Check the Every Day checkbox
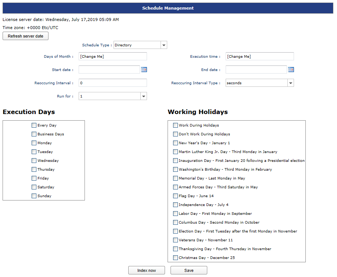This screenshot has width=337, height=277. (x=34, y=125)
